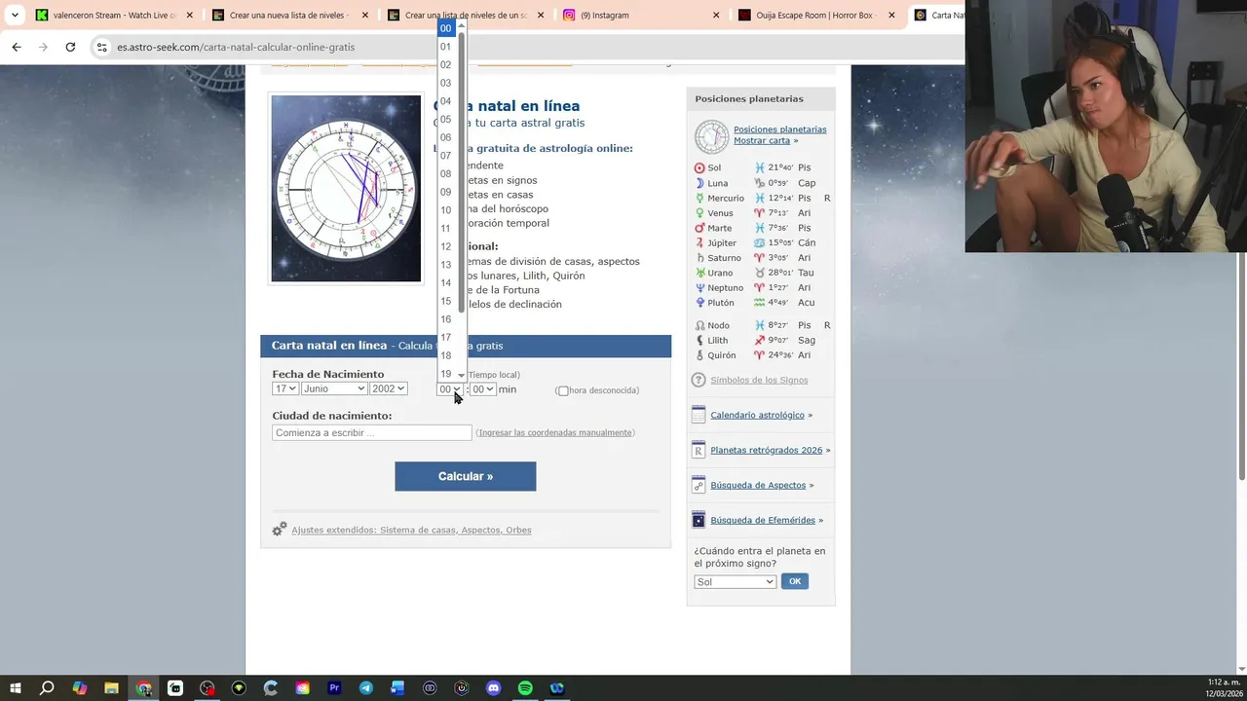Open the Mostrar carta link
This screenshot has width=1247, height=701.
click(762, 140)
